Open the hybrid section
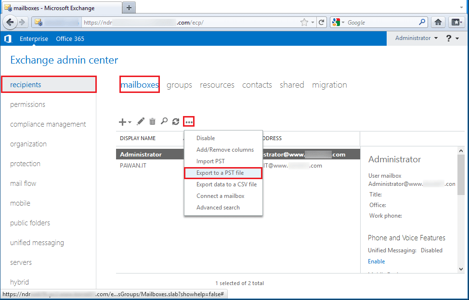The width and height of the screenshot is (469, 300). coord(19,282)
